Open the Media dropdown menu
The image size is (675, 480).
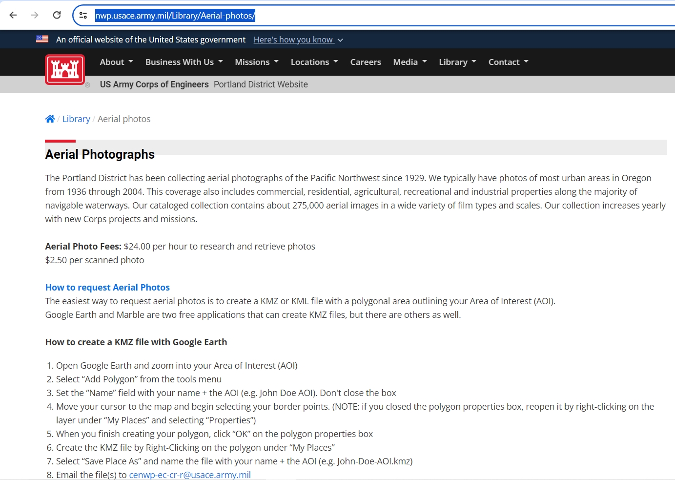[409, 62]
